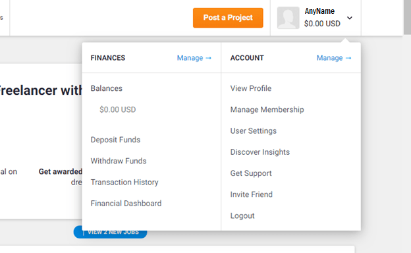Select View Profile
Screen dimensions: 411x253
click(x=251, y=88)
